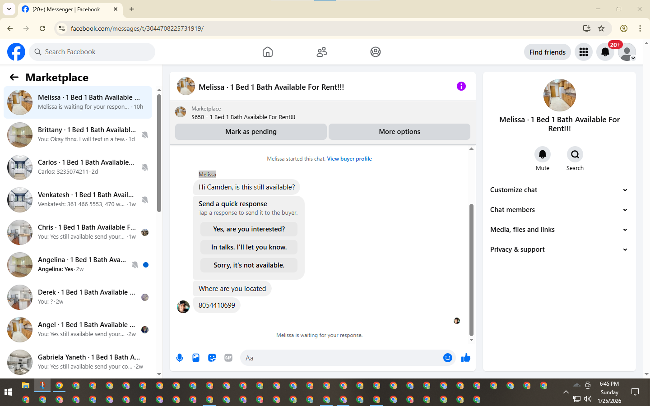Open the Facebook logo home link
Image resolution: width=650 pixels, height=406 pixels.
click(16, 52)
